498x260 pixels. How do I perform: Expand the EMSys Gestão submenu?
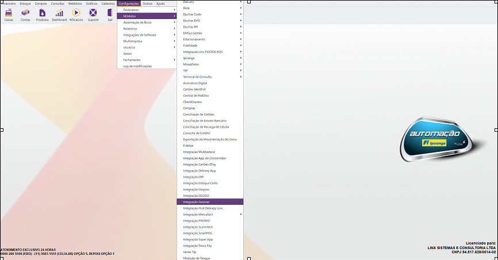(x=210, y=33)
